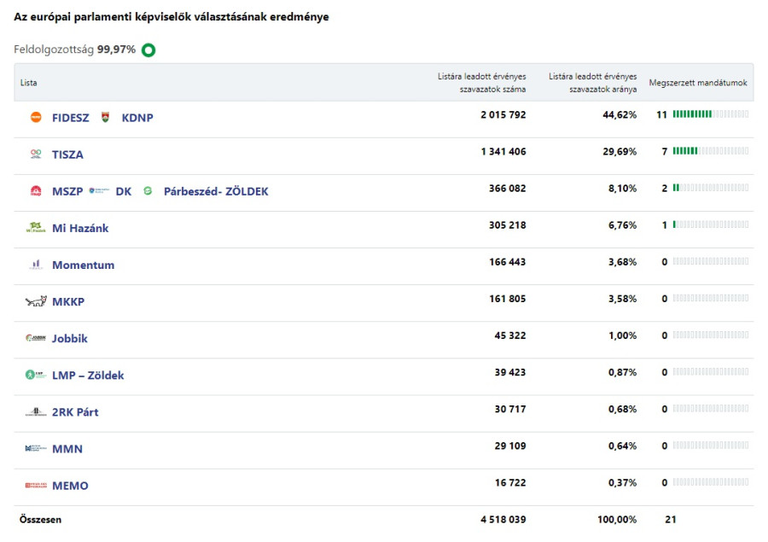Click the 100,00% total share value
Screen dimensions: 768x542
point(617,520)
